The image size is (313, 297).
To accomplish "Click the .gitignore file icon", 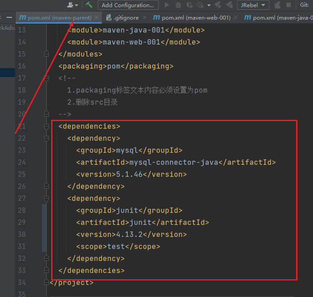I will click(109, 18).
